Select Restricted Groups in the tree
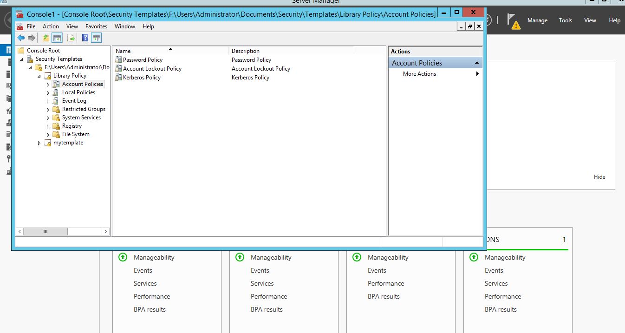 pyautogui.click(x=84, y=109)
